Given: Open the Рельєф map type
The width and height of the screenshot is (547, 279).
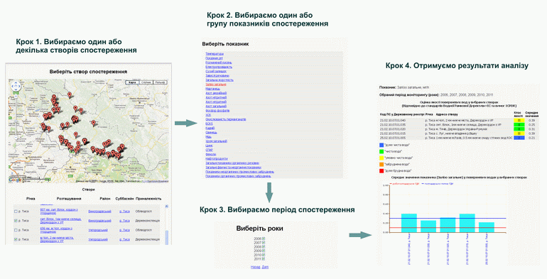Looking at the screenshot, I should click(x=160, y=82).
